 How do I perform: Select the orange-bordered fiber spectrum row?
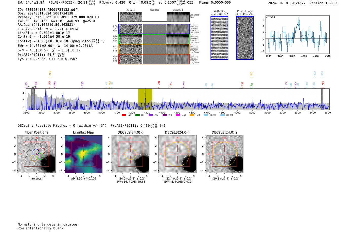(154, 49)
